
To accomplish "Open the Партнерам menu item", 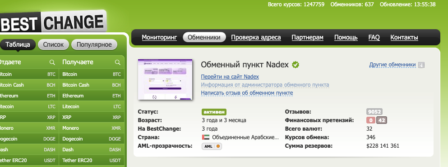I will pyautogui.click(x=307, y=37).
